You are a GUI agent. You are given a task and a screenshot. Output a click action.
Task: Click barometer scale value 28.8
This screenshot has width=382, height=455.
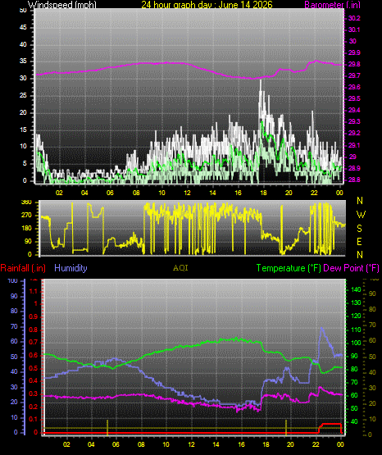[x=354, y=180]
